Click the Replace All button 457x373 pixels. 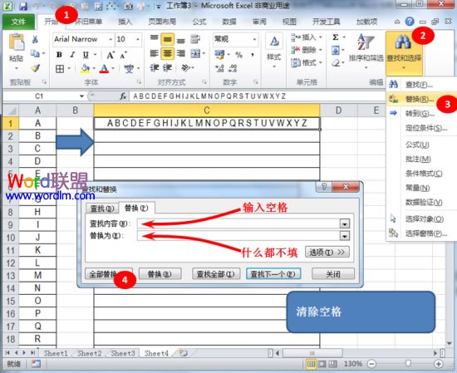click(108, 274)
